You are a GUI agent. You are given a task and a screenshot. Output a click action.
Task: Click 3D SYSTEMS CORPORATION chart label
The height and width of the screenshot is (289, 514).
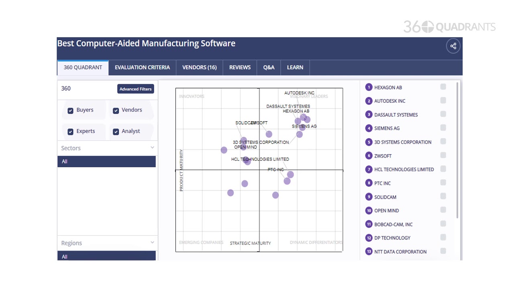pyautogui.click(x=261, y=142)
